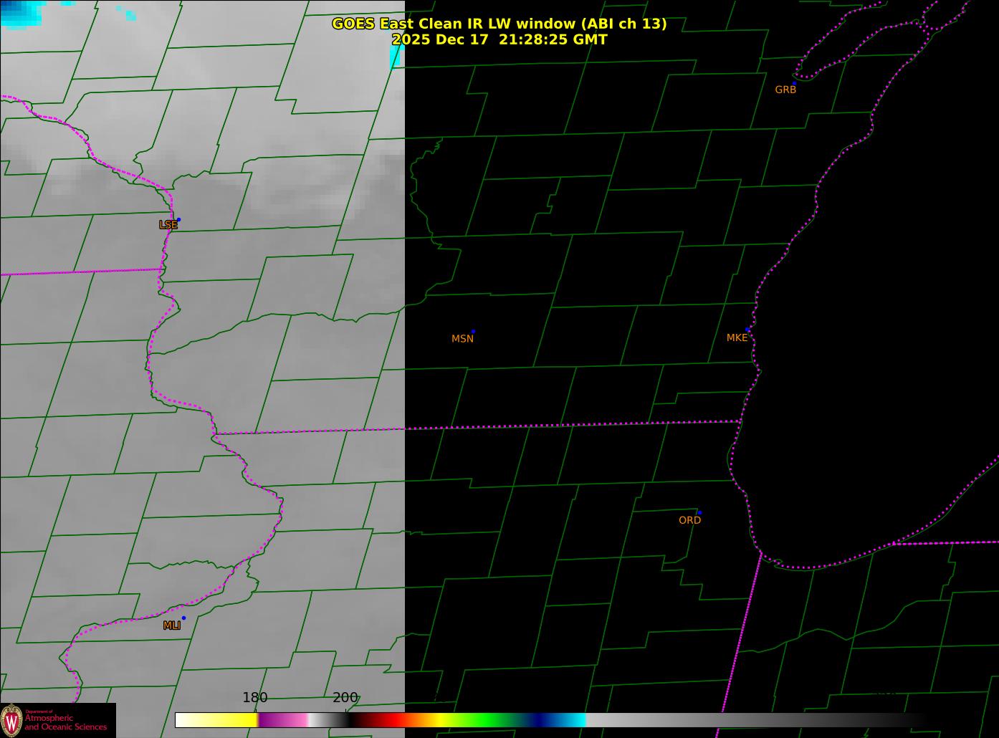The height and width of the screenshot is (738, 999).
Task: Click the blue MLI station dot
Action: [183, 618]
